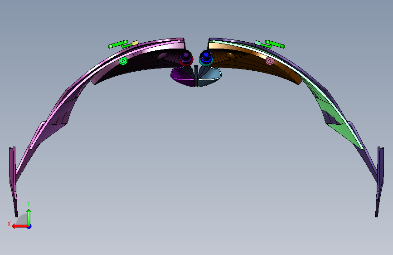Click the red X axis arrow of the triad
393x255 pixels.
click(20, 226)
